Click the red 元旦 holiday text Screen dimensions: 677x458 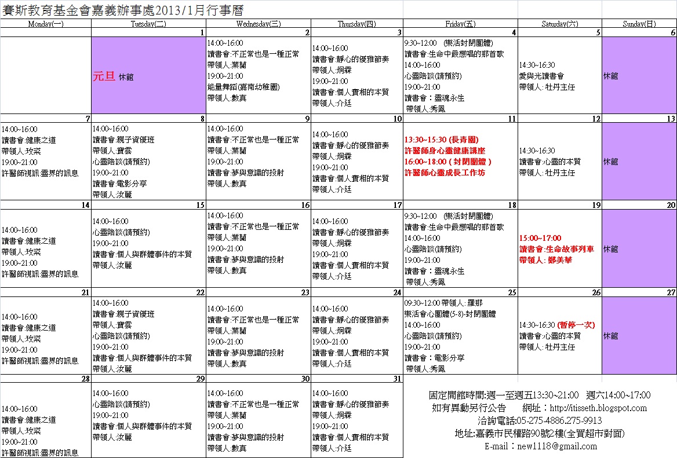pos(104,76)
